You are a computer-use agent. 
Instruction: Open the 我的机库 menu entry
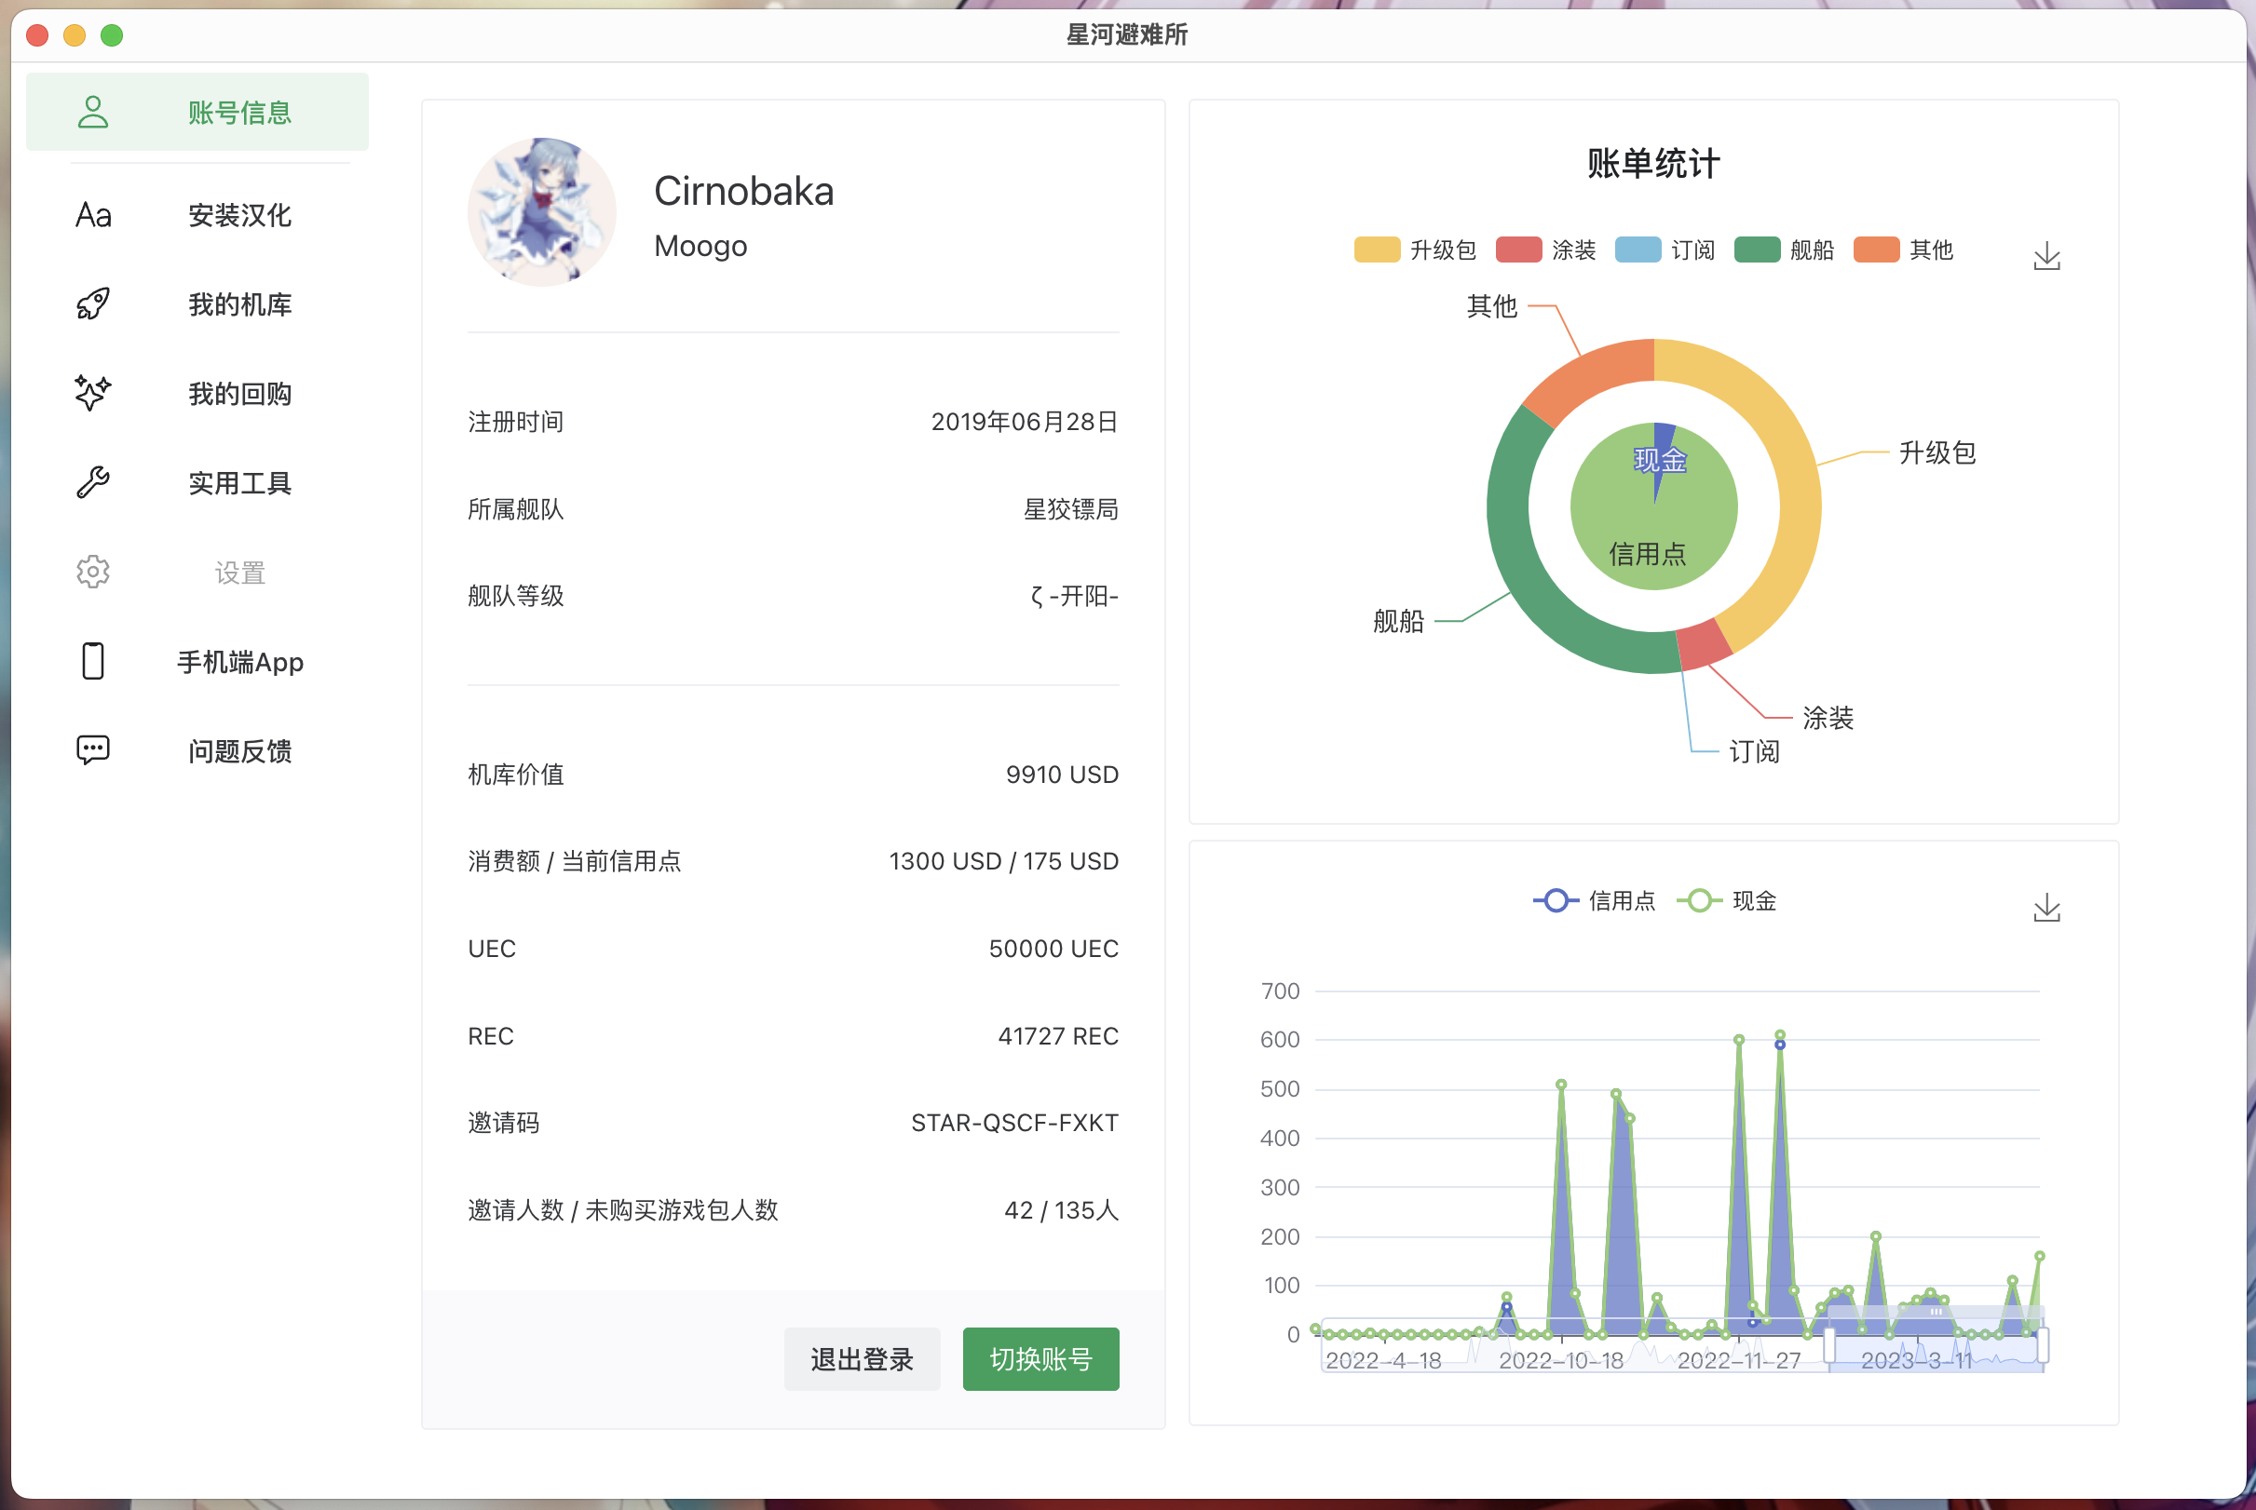pos(240,304)
